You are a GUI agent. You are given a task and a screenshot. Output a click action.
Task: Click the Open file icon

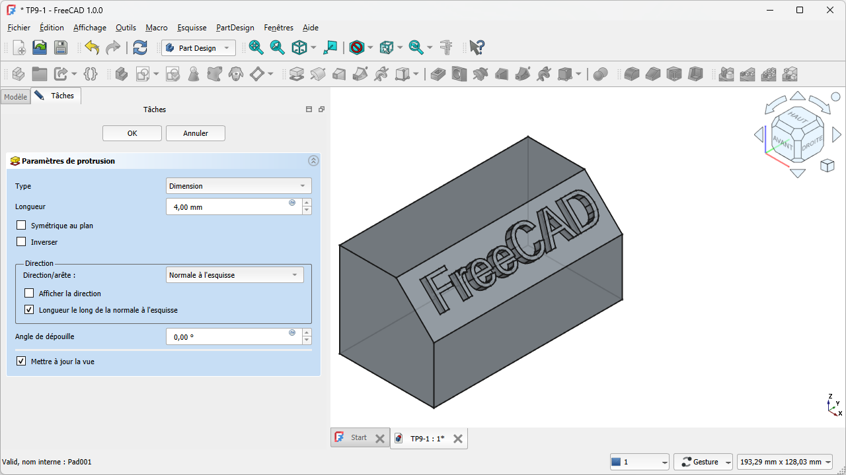[x=40, y=47]
